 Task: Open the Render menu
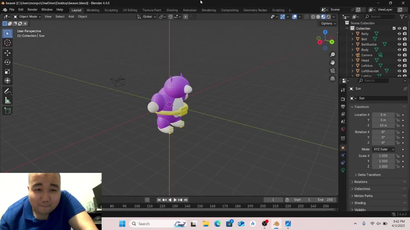[x=32, y=10]
